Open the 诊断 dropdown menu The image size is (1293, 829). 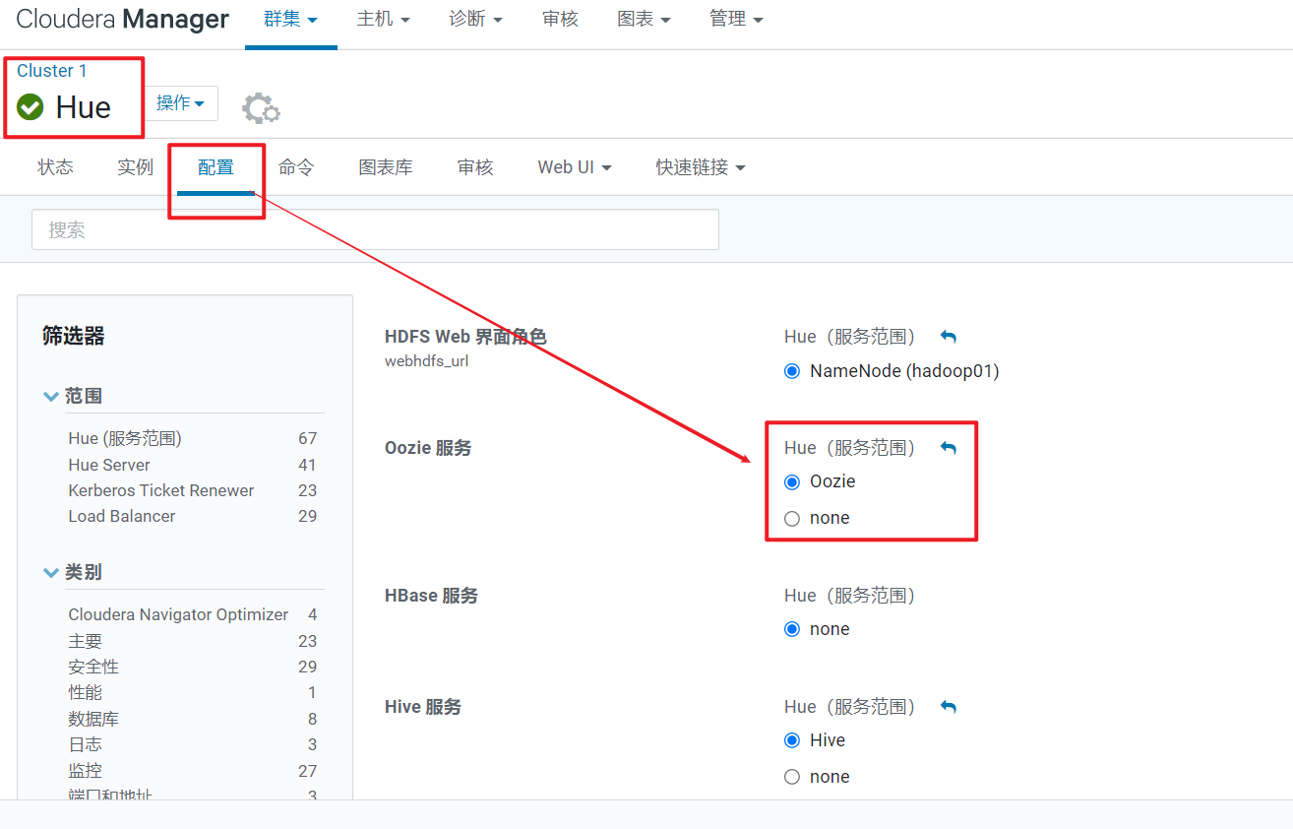475,19
